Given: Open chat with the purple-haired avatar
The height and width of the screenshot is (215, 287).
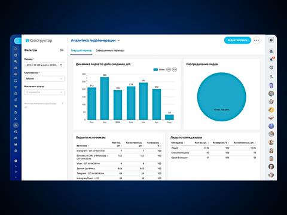Looking at the screenshot, I should click(271, 85).
